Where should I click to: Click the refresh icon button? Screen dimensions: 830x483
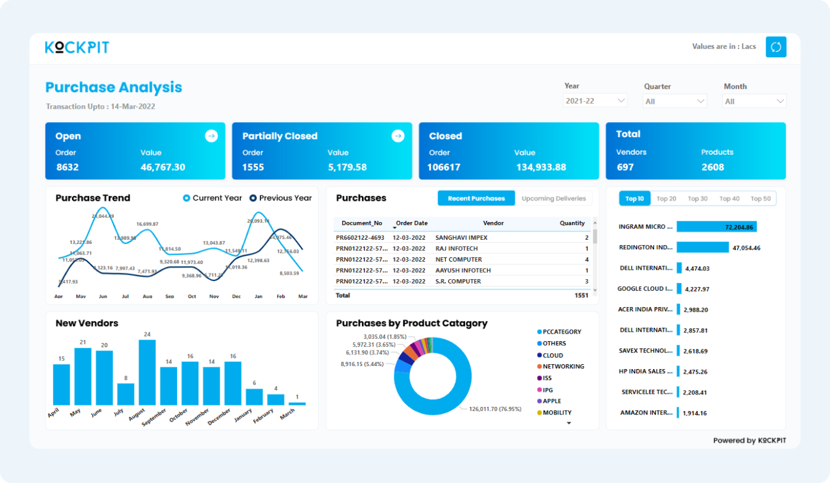click(776, 47)
